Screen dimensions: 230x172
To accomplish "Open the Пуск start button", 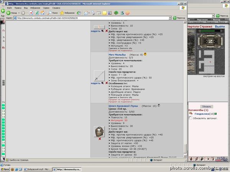I will [x=5, y=169].
